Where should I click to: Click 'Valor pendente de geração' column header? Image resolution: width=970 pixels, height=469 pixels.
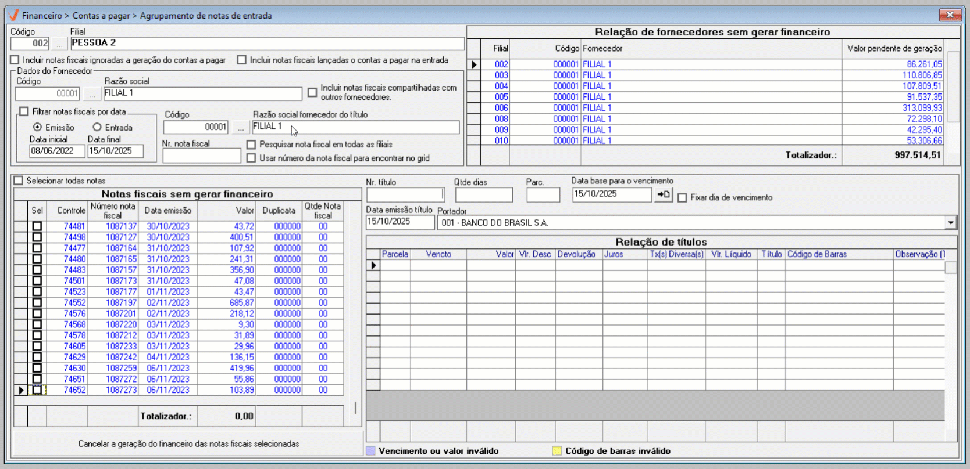(x=894, y=49)
